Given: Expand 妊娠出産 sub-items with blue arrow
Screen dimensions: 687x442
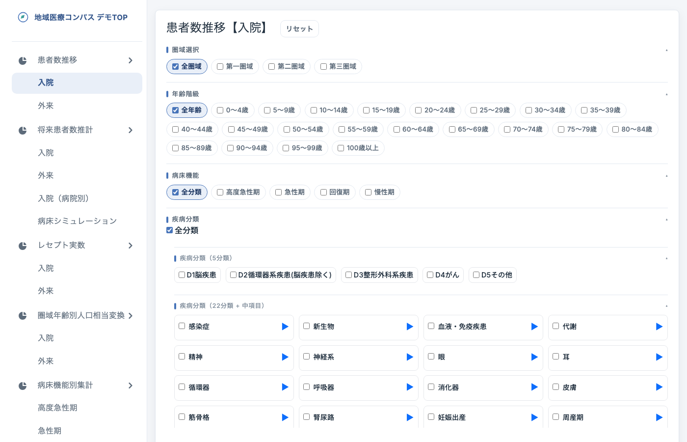Looking at the screenshot, I should click(534, 417).
